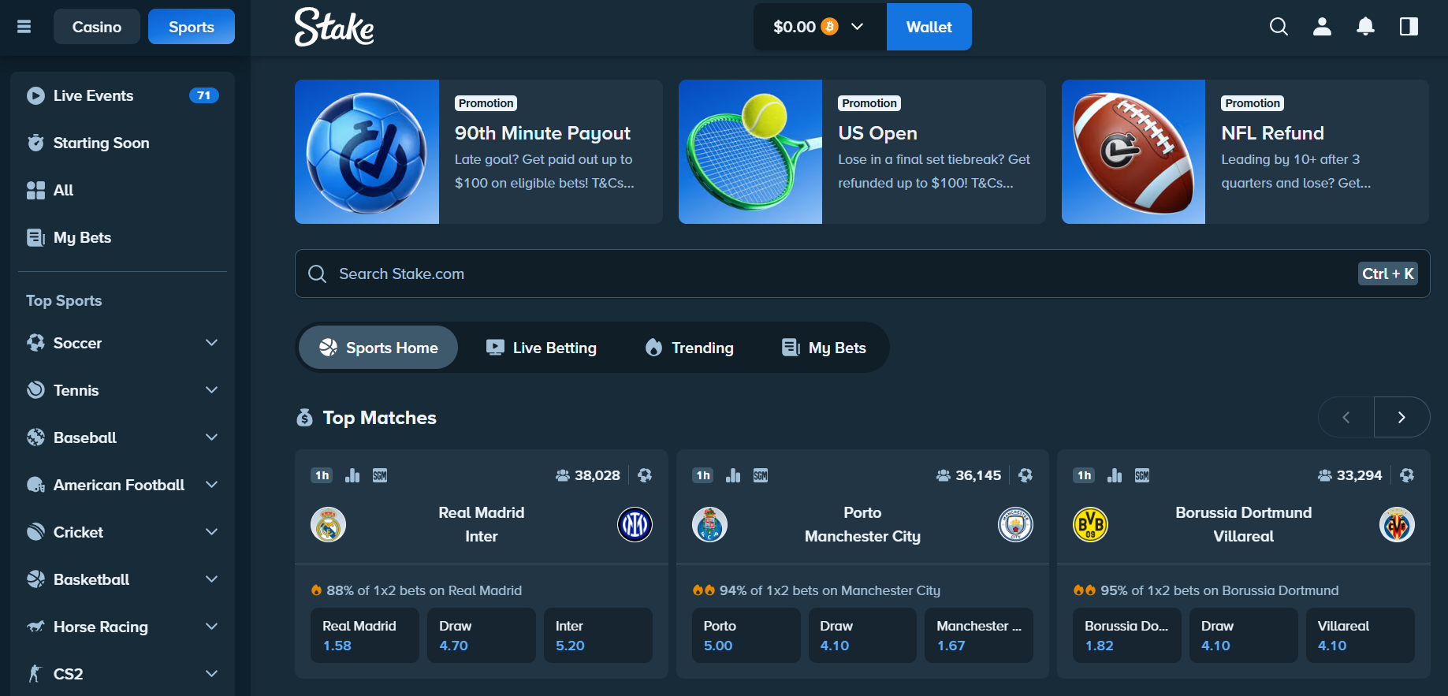Open Starting Soon in sidebar
Screen dimensions: 1448x696
(x=122, y=143)
